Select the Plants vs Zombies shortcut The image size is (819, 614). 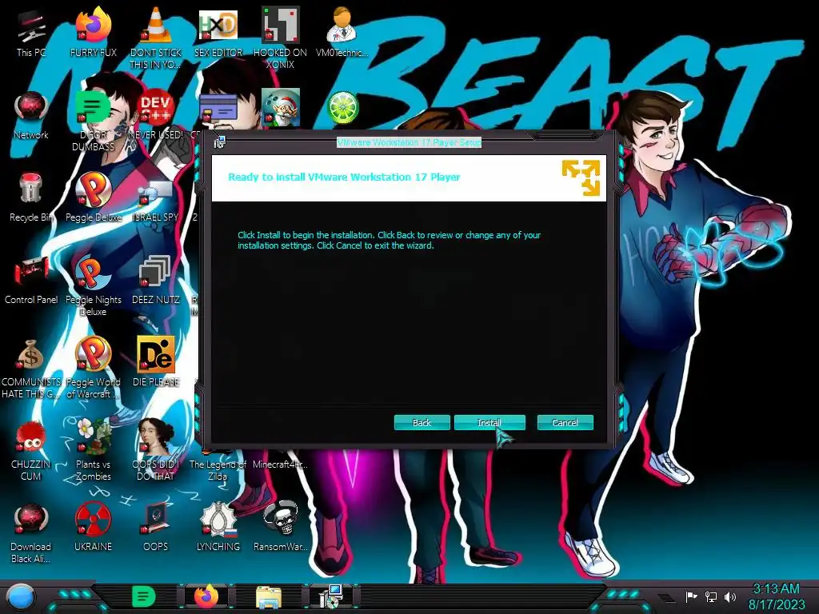(x=93, y=449)
